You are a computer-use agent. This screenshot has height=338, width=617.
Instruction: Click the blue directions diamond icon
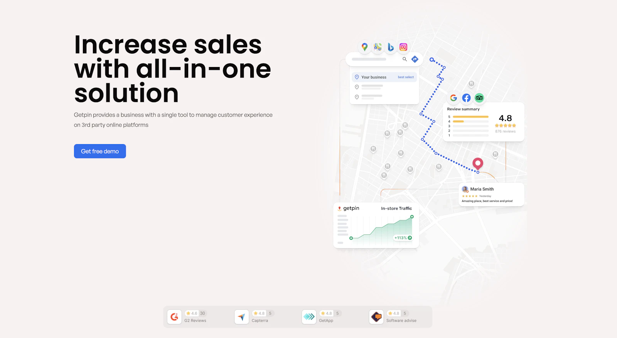coord(415,59)
